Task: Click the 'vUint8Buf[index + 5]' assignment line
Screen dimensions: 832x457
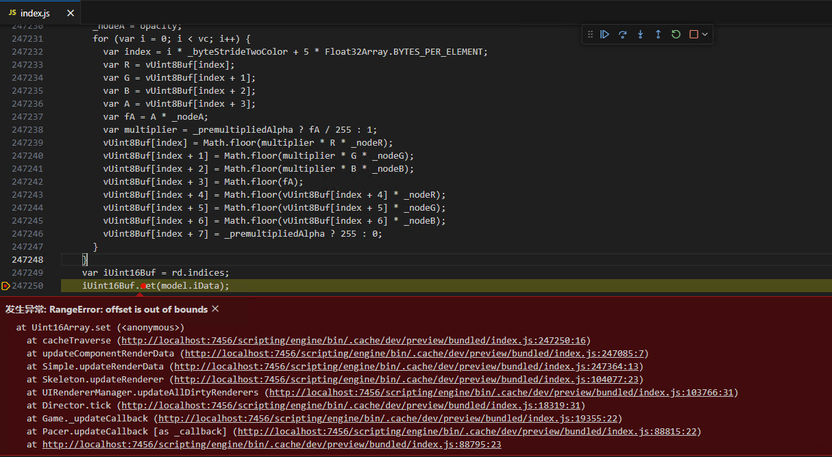Action: [275, 208]
